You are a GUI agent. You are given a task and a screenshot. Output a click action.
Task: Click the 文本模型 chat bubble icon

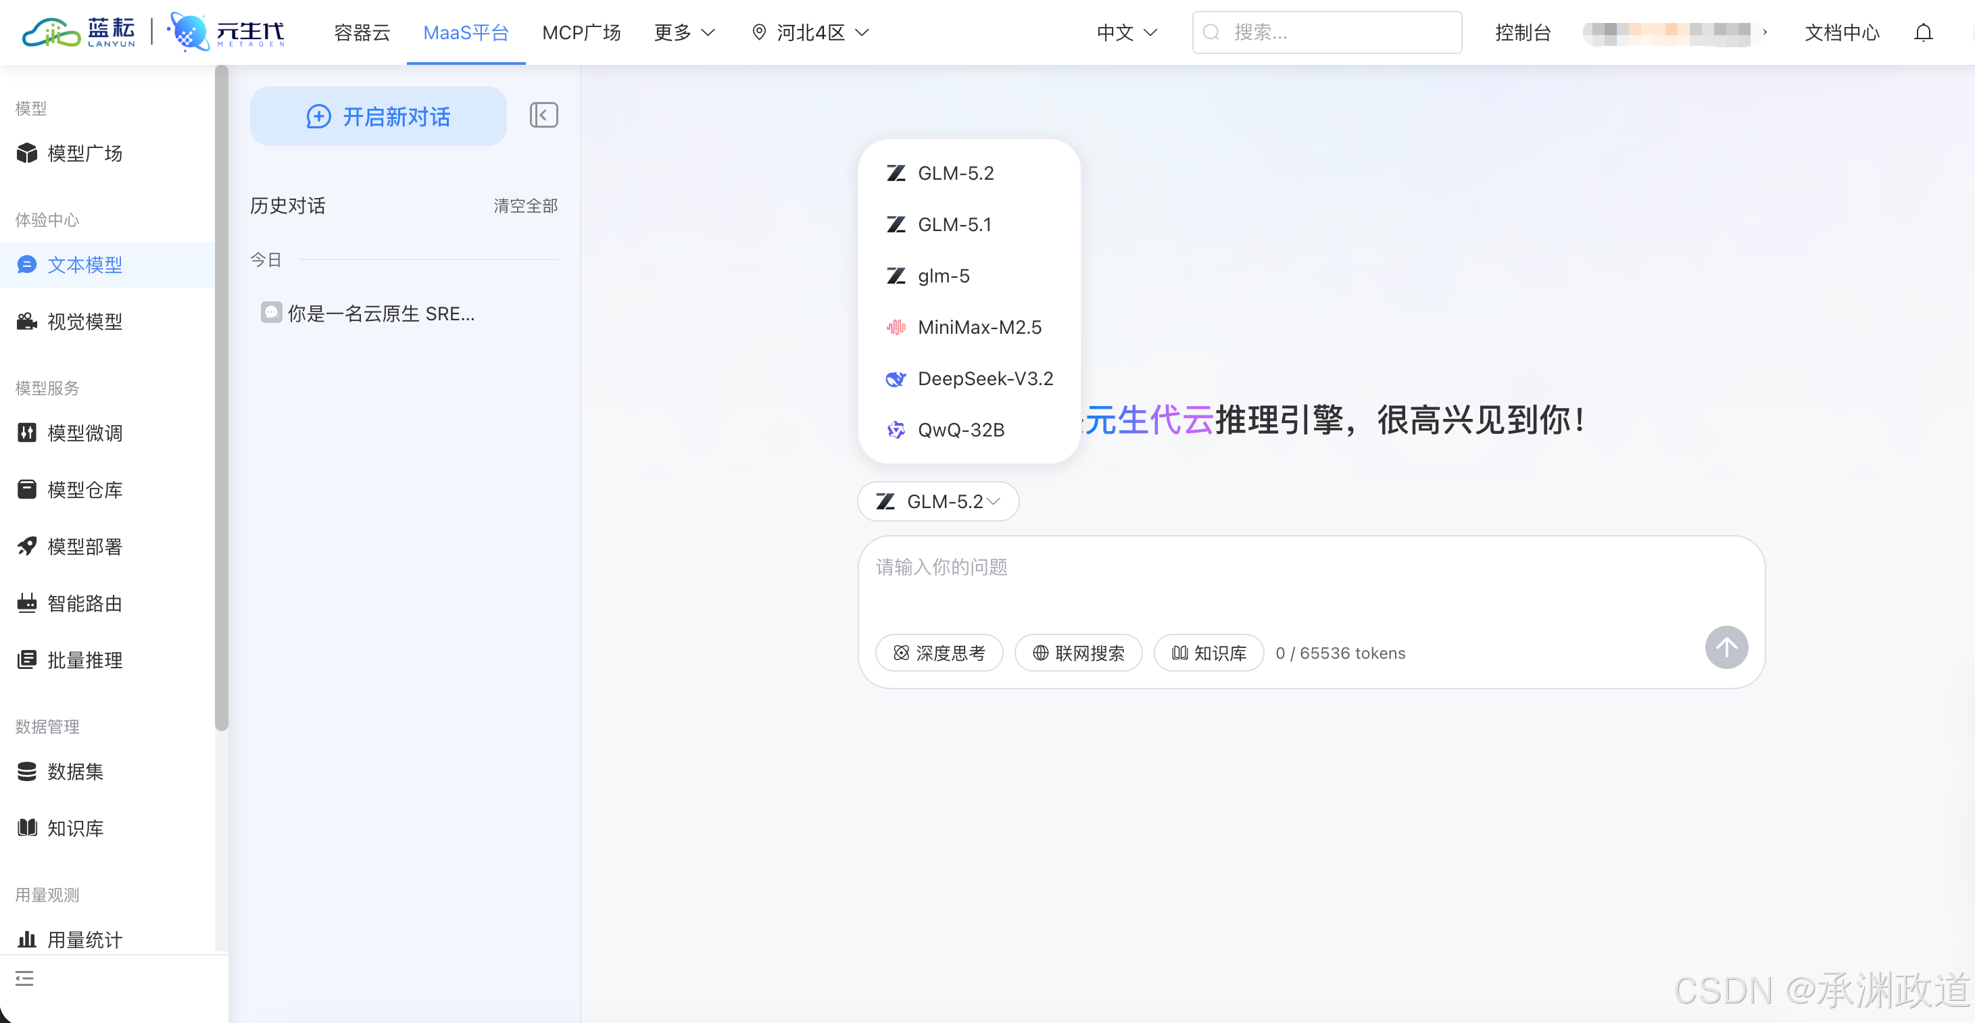(27, 265)
